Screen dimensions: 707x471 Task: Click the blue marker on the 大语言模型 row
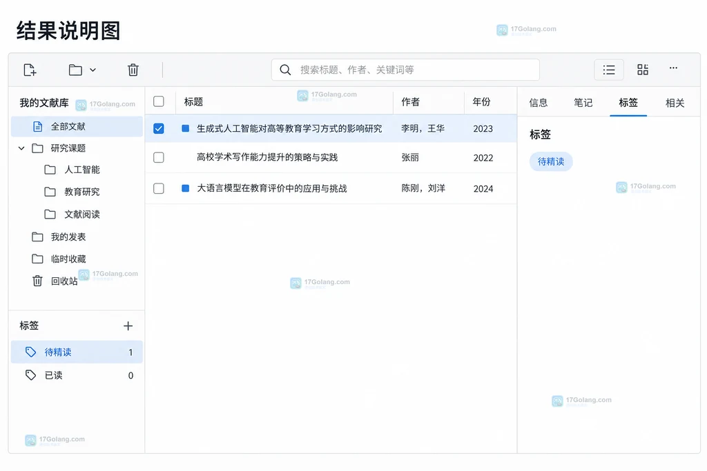coord(185,188)
